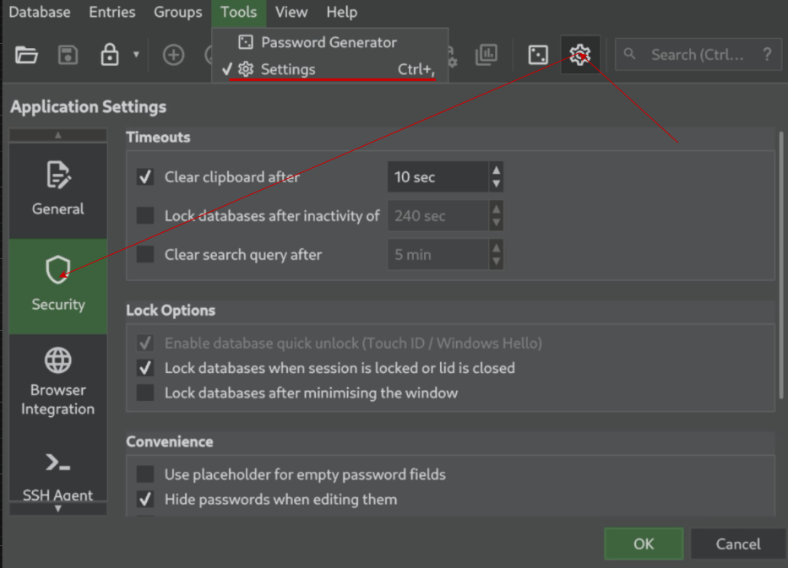The height and width of the screenshot is (568, 788).
Task: Open the database reports icon
Action: coord(486,56)
